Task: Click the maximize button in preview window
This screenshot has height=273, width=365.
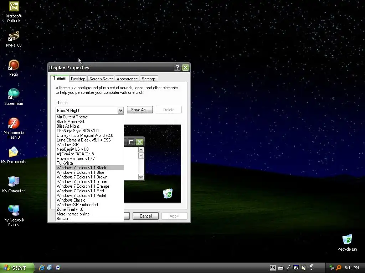Action: (x=131, y=142)
